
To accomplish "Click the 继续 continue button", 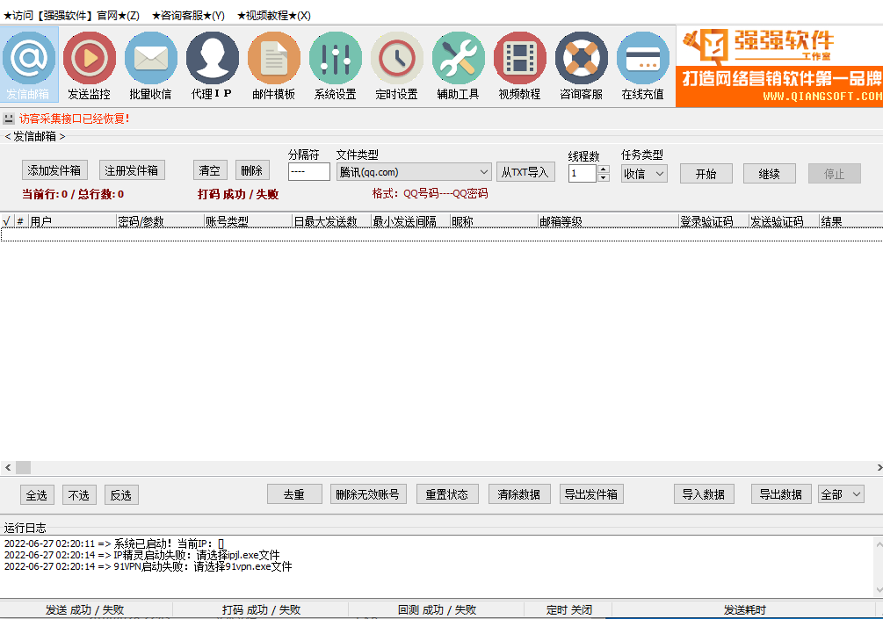I will [x=770, y=173].
